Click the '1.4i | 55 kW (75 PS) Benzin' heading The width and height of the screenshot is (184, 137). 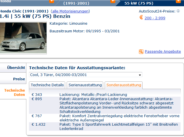tap(35, 16)
